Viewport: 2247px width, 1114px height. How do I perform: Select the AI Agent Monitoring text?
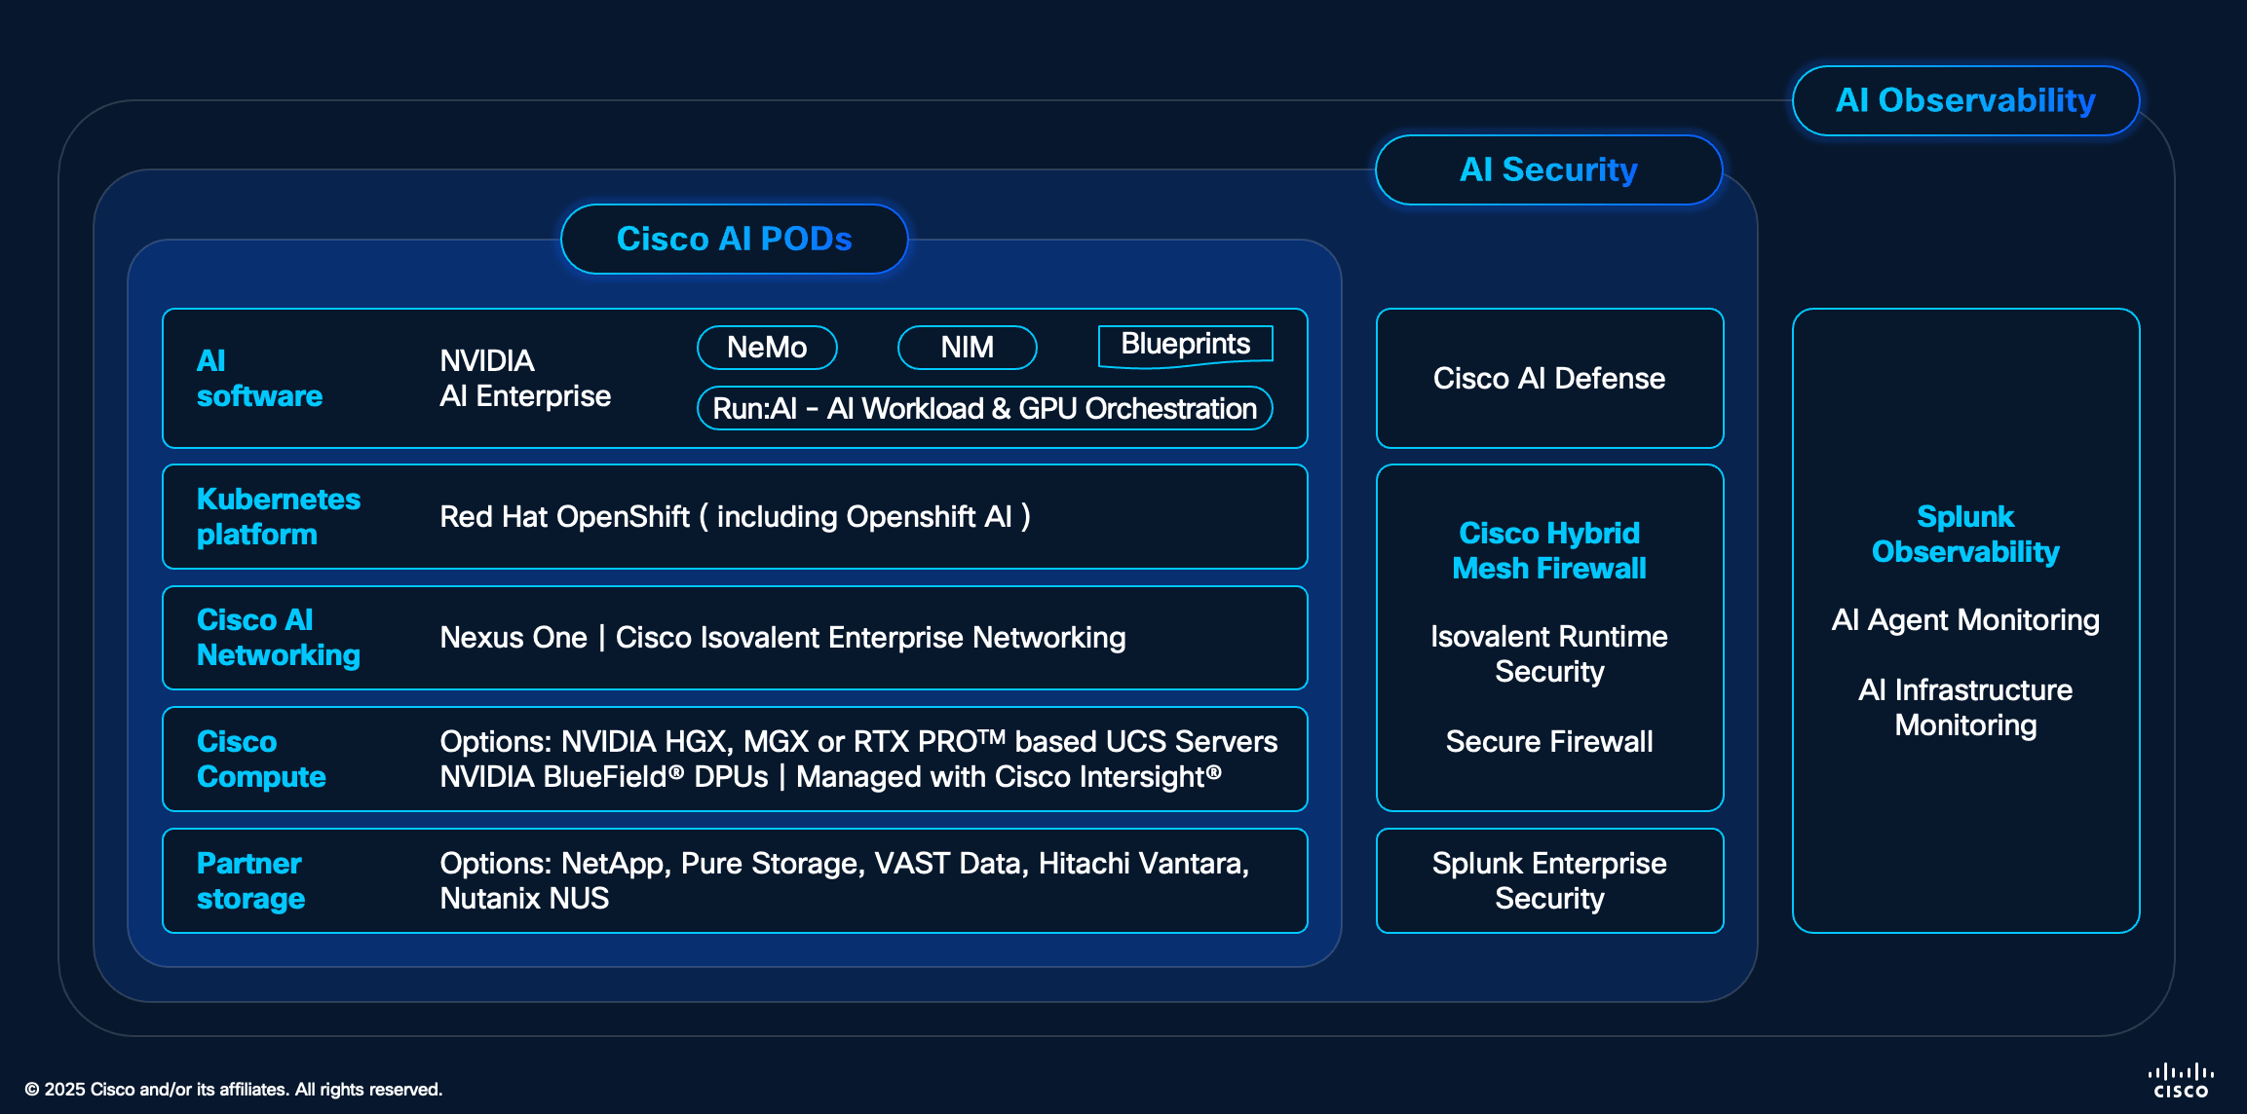[1965, 619]
